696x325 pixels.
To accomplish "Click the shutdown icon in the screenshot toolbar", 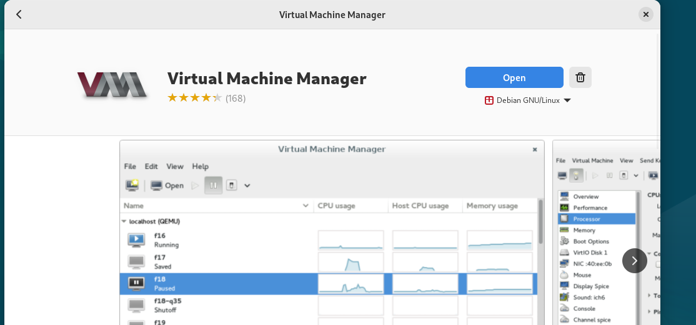I will click(231, 185).
